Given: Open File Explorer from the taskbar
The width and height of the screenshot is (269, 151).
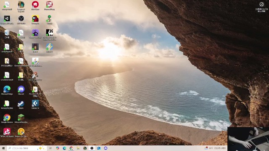Looking at the screenshot, I should click(78, 148).
